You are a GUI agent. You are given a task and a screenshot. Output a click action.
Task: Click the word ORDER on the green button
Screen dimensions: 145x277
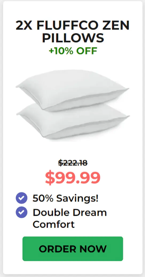pyautogui.click(x=58, y=249)
